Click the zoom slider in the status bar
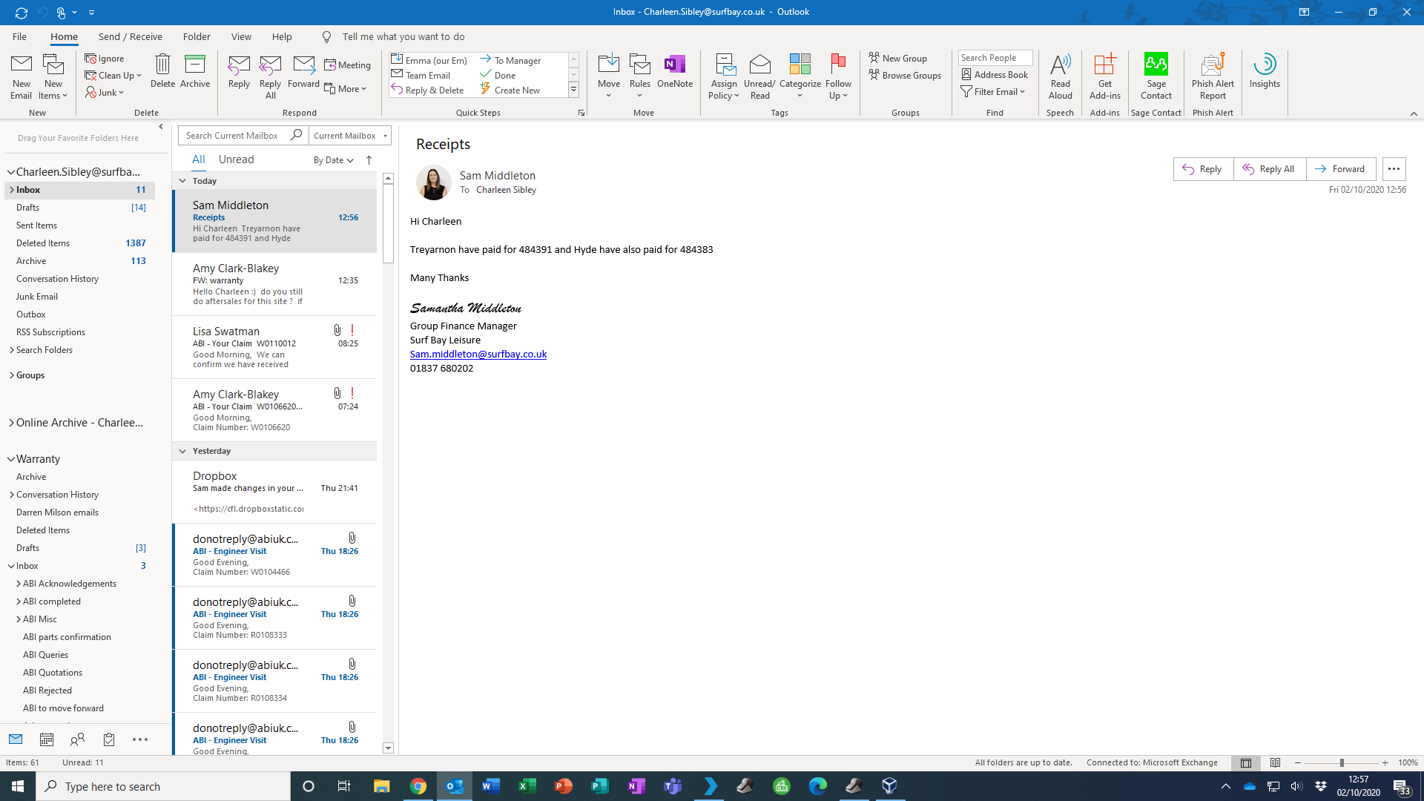 coord(1341,762)
